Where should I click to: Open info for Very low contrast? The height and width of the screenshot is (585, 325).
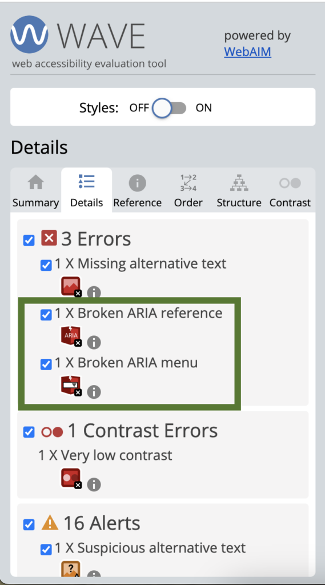94,484
